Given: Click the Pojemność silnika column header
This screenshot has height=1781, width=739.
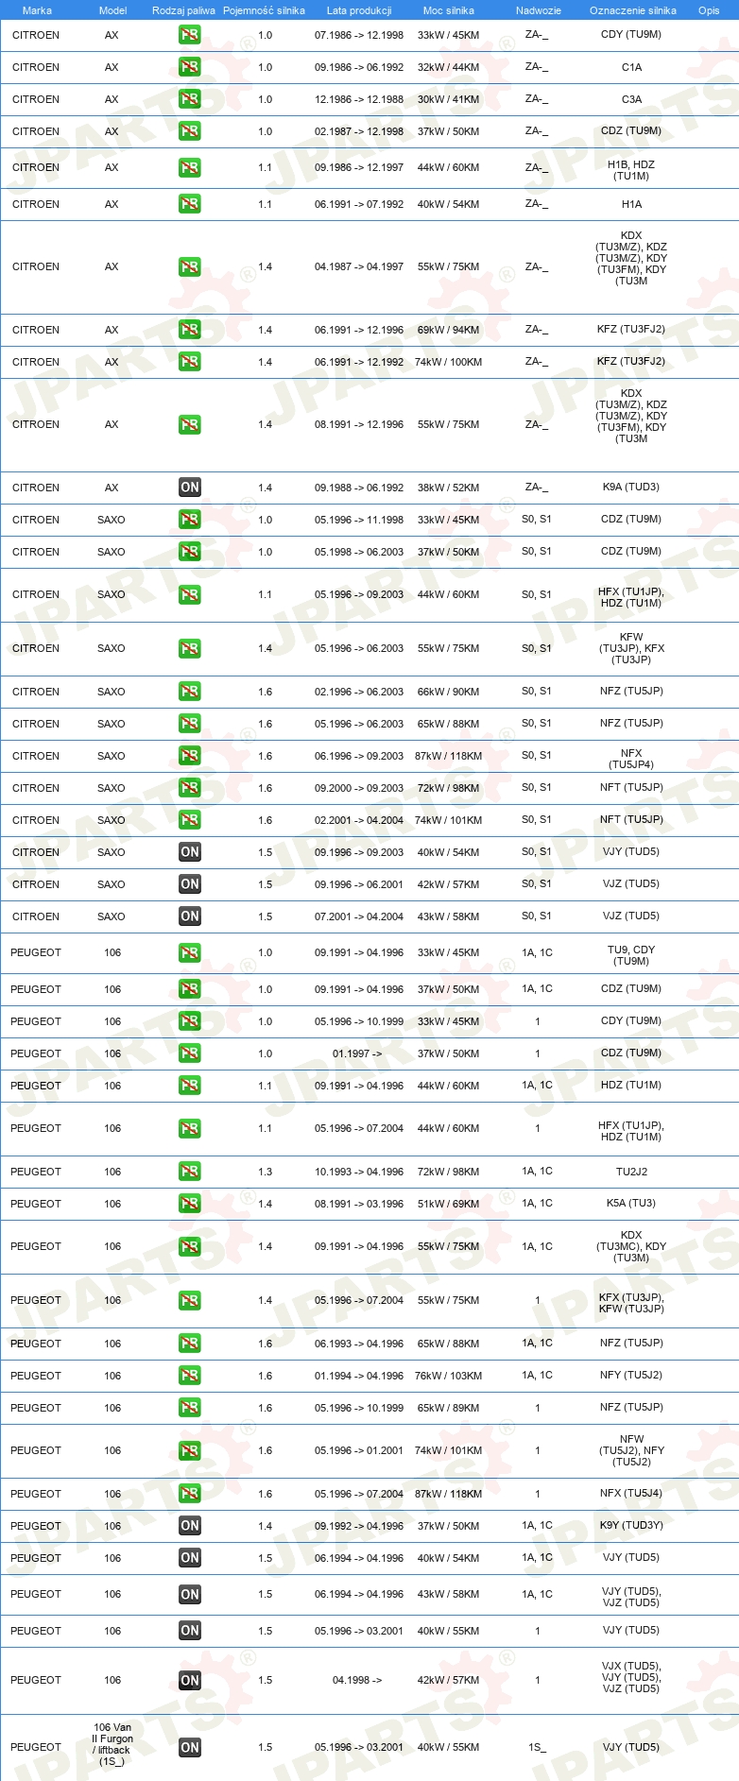Looking at the screenshot, I should tap(265, 10).
